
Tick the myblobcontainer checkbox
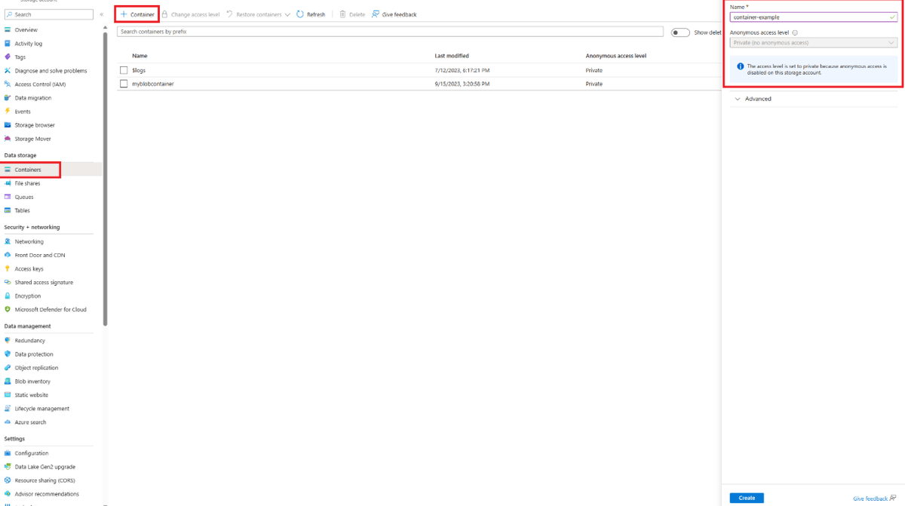pyautogui.click(x=124, y=84)
